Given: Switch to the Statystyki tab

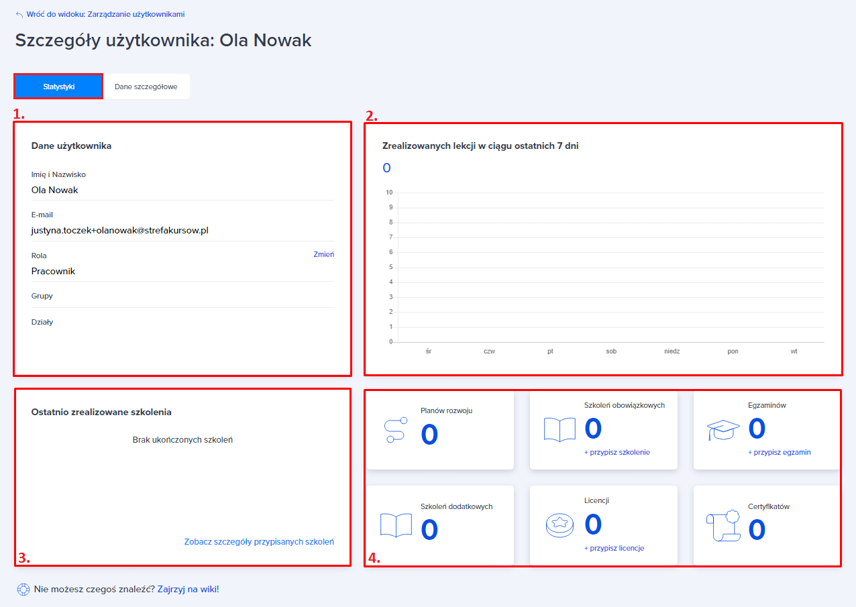Looking at the screenshot, I should 58,87.
